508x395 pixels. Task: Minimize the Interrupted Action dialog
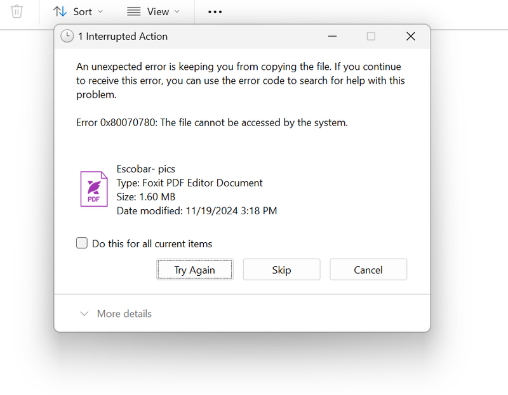click(331, 36)
